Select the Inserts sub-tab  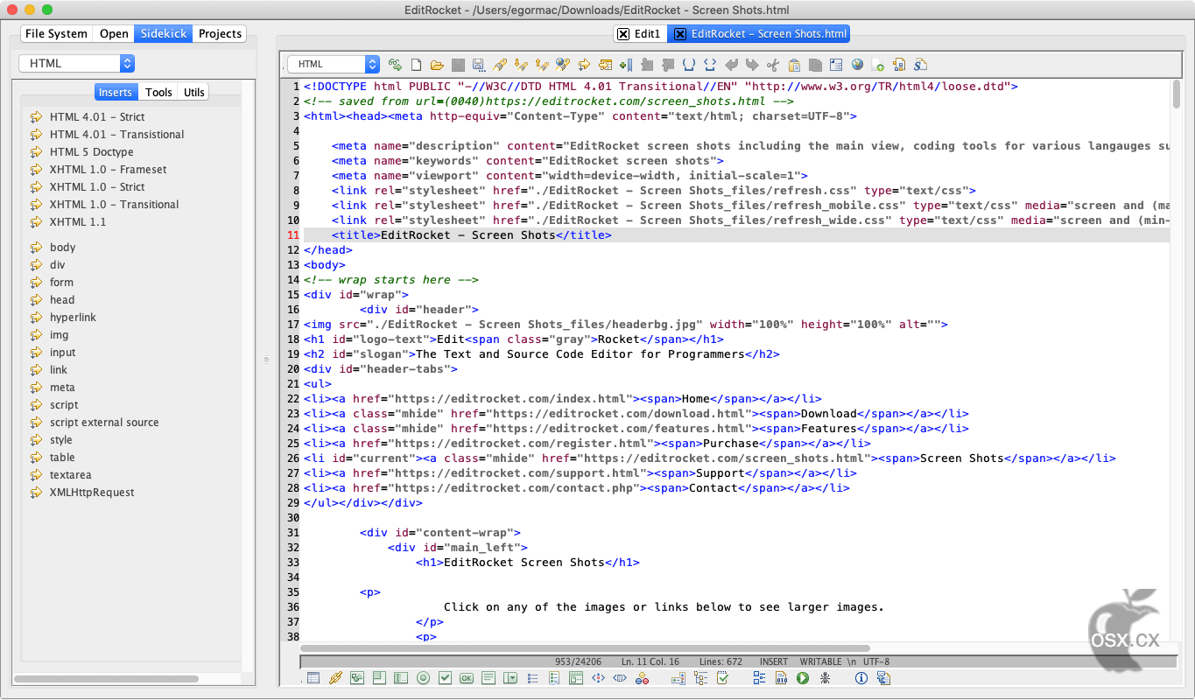[x=115, y=92]
